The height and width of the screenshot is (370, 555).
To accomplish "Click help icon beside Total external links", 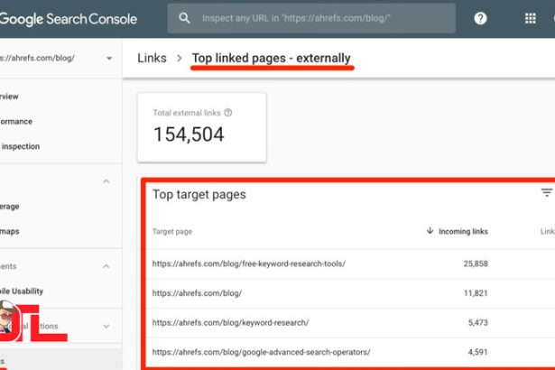I will pos(228,113).
